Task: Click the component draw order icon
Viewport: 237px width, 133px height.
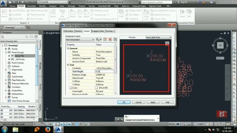Action: coord(115,40)
